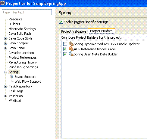Open the Java Build Path page
The image size is (147, 139).
(20, 34)
